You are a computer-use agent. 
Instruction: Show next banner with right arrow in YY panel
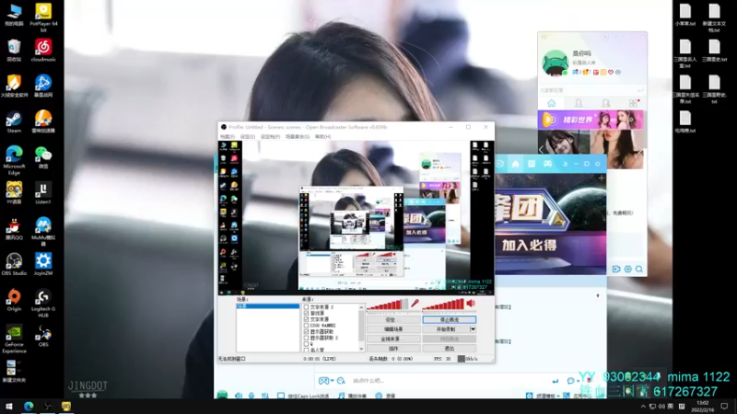pos(639,150)
